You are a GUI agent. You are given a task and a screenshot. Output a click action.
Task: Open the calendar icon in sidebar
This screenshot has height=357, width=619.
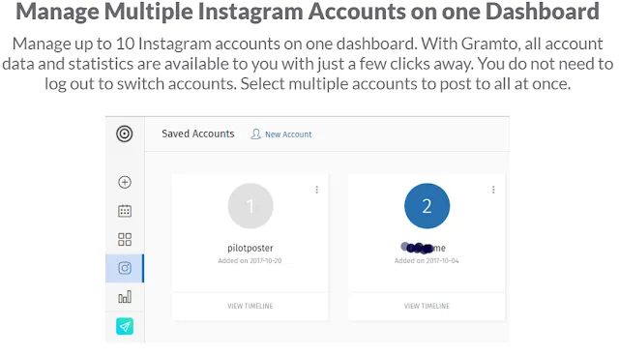click(x=125, y=211)
